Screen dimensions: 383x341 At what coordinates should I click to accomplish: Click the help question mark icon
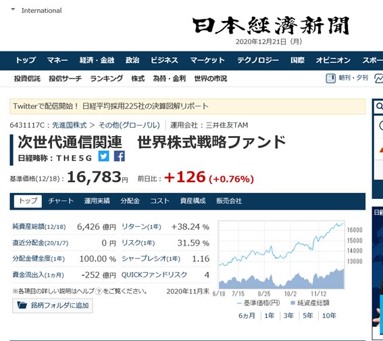(x=99, y=292)
